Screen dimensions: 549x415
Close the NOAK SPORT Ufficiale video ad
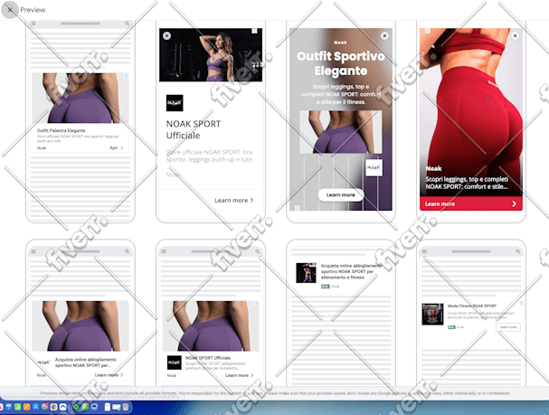(167, 35)
